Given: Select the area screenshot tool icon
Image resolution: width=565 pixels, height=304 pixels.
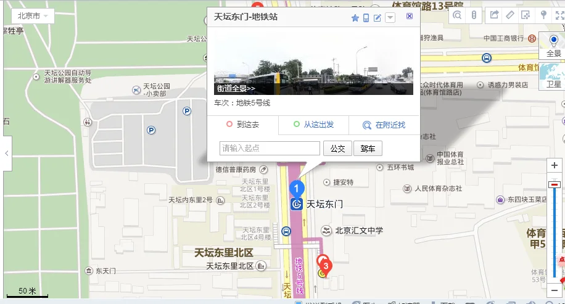Looking at the screenshot, I should [526, 15].
